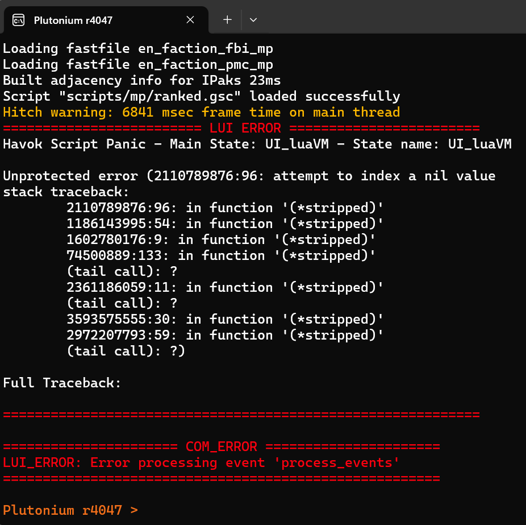Viewport: 526px width, 525px height.
Task: Select the Plutonium r4047 tab title
Action: click(x=73, y=20)
